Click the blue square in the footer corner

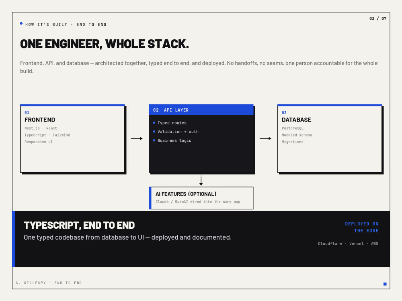385,284
